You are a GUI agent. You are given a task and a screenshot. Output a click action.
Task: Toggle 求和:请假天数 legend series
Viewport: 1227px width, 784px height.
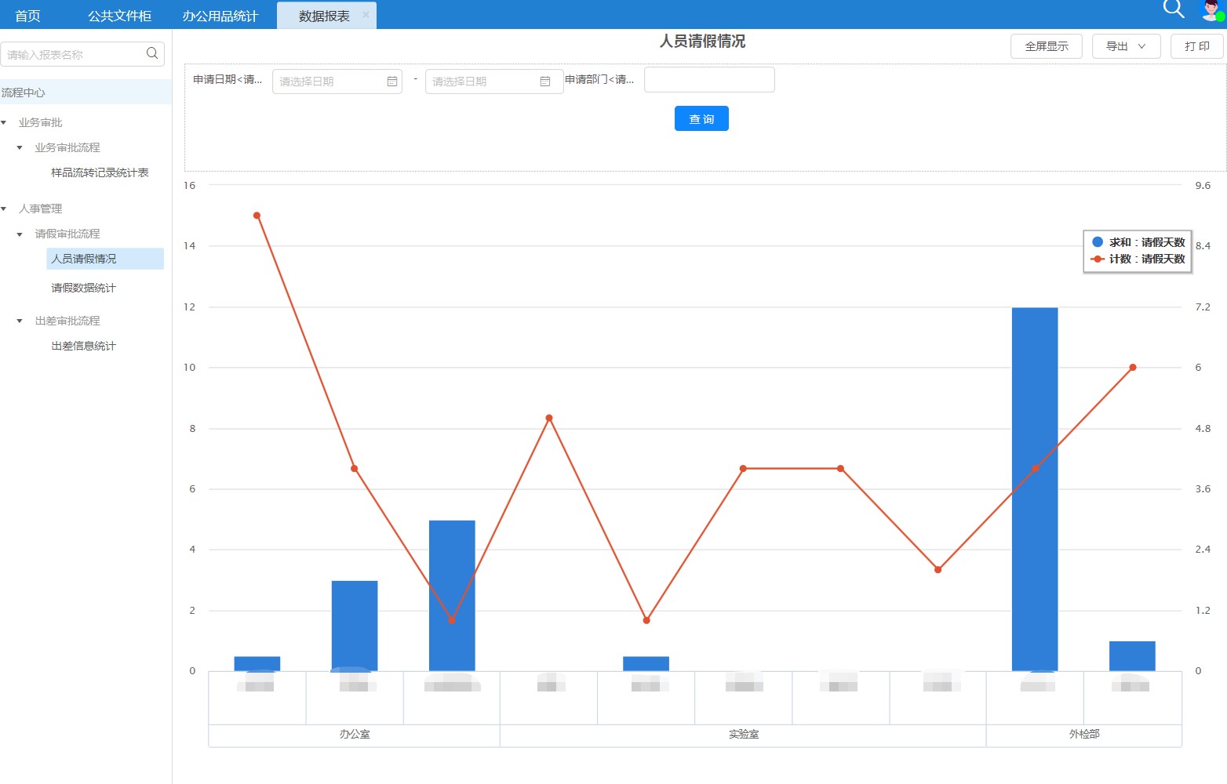(1138, 242)
